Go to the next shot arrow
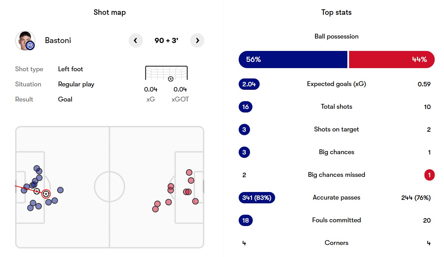Image resolution: width=444 pixels, height=257 pixels. tap(197, 41)
